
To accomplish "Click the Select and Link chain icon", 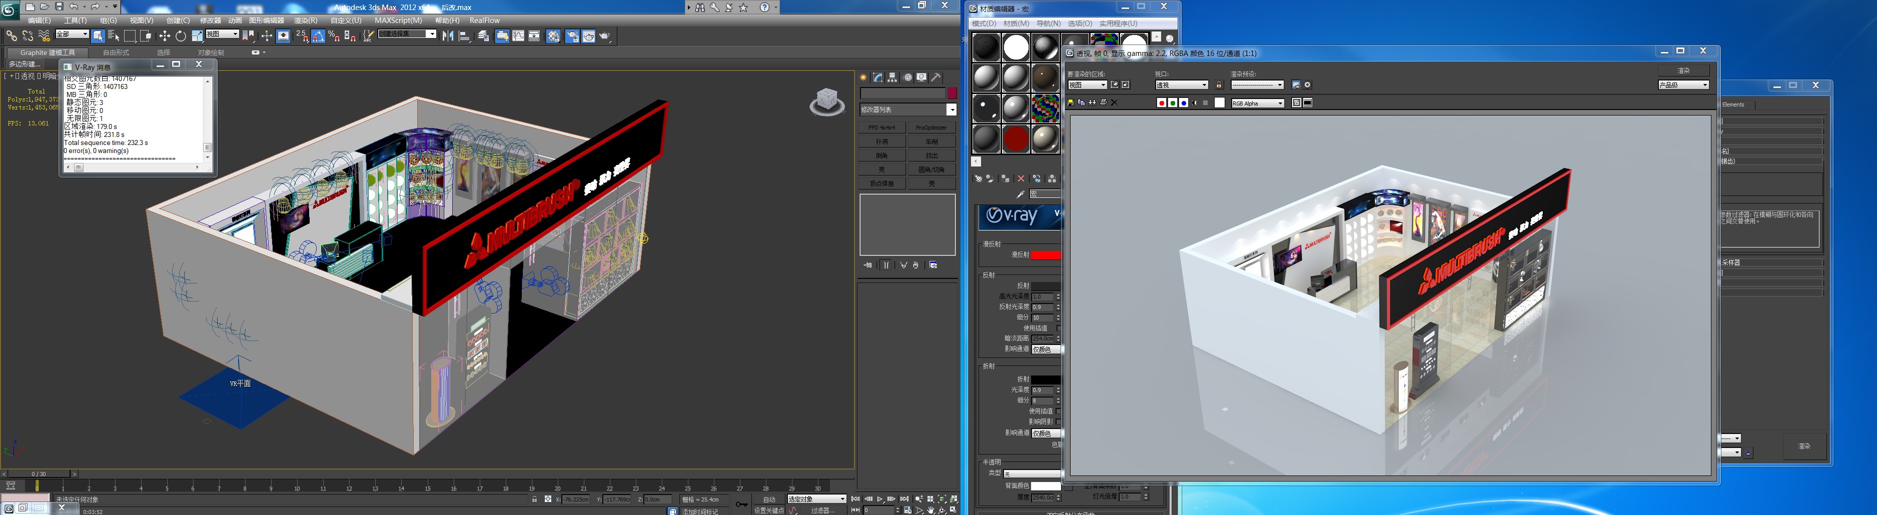I will 11,35.
